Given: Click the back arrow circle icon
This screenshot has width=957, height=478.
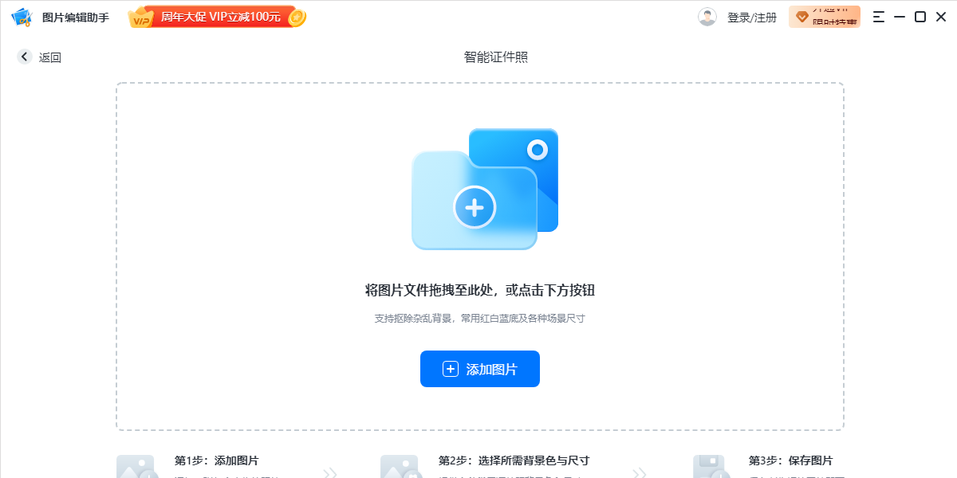Looking at the screenshot, I should [x=25, y=57].
